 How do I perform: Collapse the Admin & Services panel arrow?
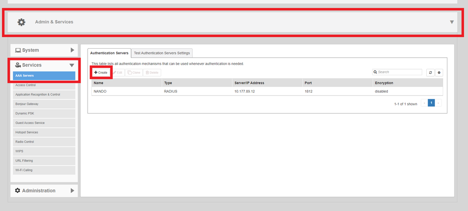[x=452, y=22]
